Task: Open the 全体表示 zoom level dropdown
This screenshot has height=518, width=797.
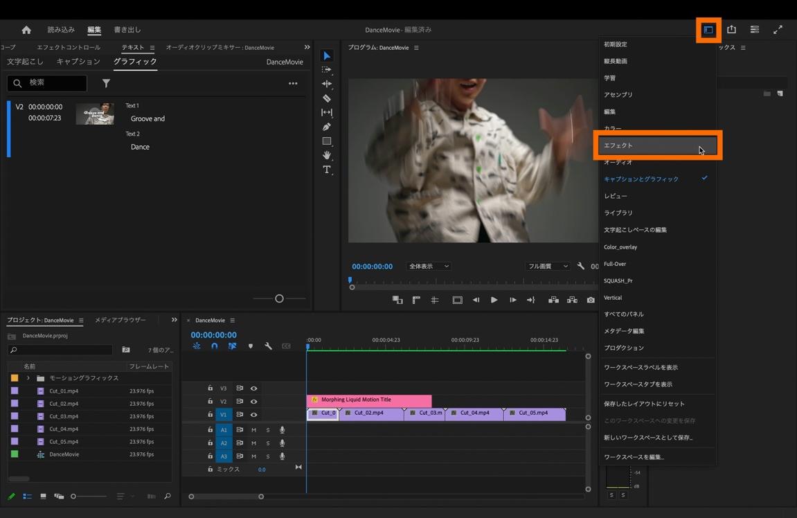Action: click(x=429, y=266)
